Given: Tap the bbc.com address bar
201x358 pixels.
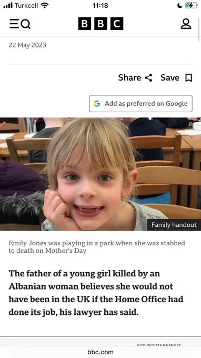Looking at the screenshot, I should click(x=100, y=352).
